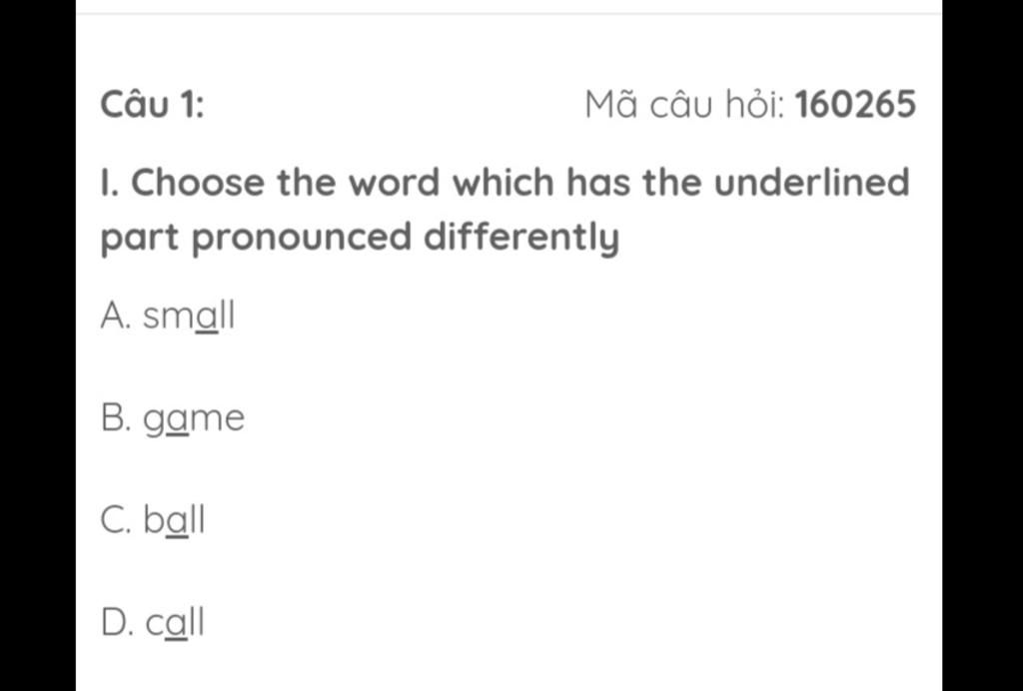Click the underlined "a" in game
This screenshot has height=691, width=1023.
(178, 419)
